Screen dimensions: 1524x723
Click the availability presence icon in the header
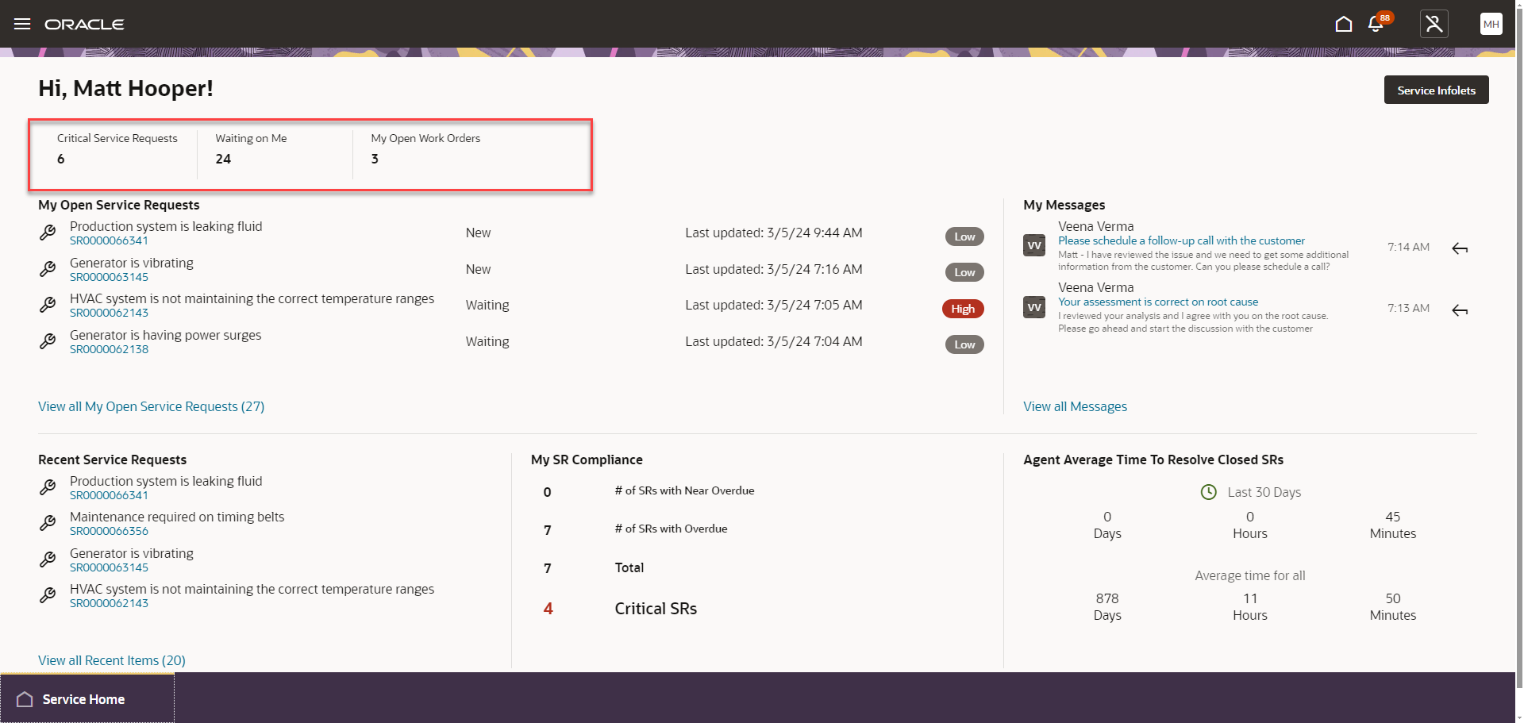click(1434, 24)
